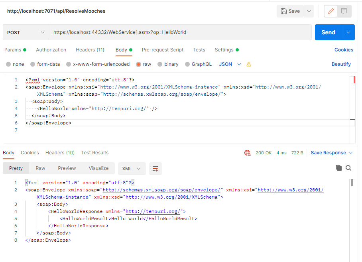Open the Params tab

pyautogui.click(x=15, y=50)
